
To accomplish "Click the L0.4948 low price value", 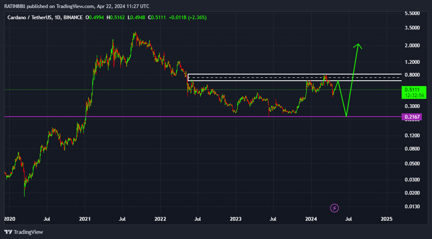I will pyautogui.click(x=136, y=17).
